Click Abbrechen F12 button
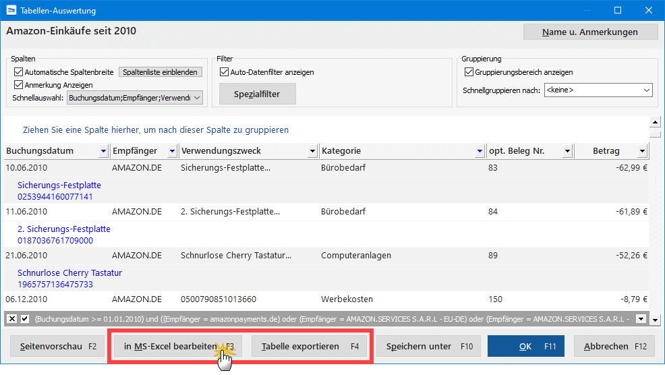The width and height of the screenshot is (665, 375). pyautogui.click(x=614, y=346)
